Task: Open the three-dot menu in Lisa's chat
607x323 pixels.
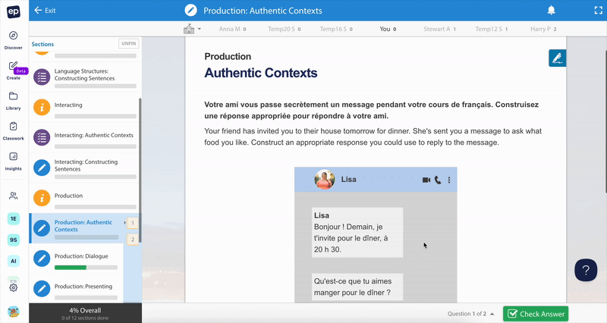Action: (449, 180)
